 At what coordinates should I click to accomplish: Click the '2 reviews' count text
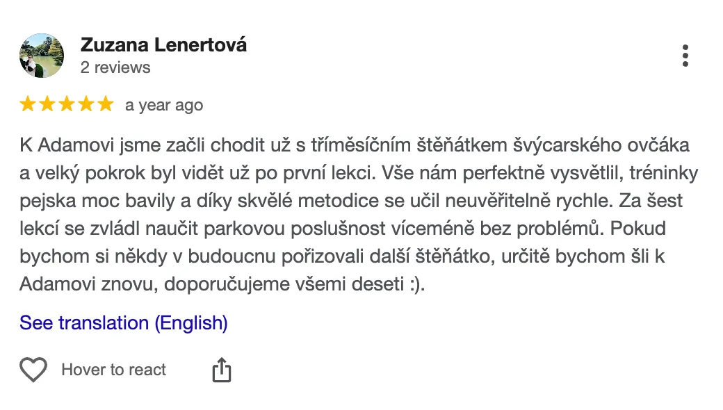coord(115,67)
